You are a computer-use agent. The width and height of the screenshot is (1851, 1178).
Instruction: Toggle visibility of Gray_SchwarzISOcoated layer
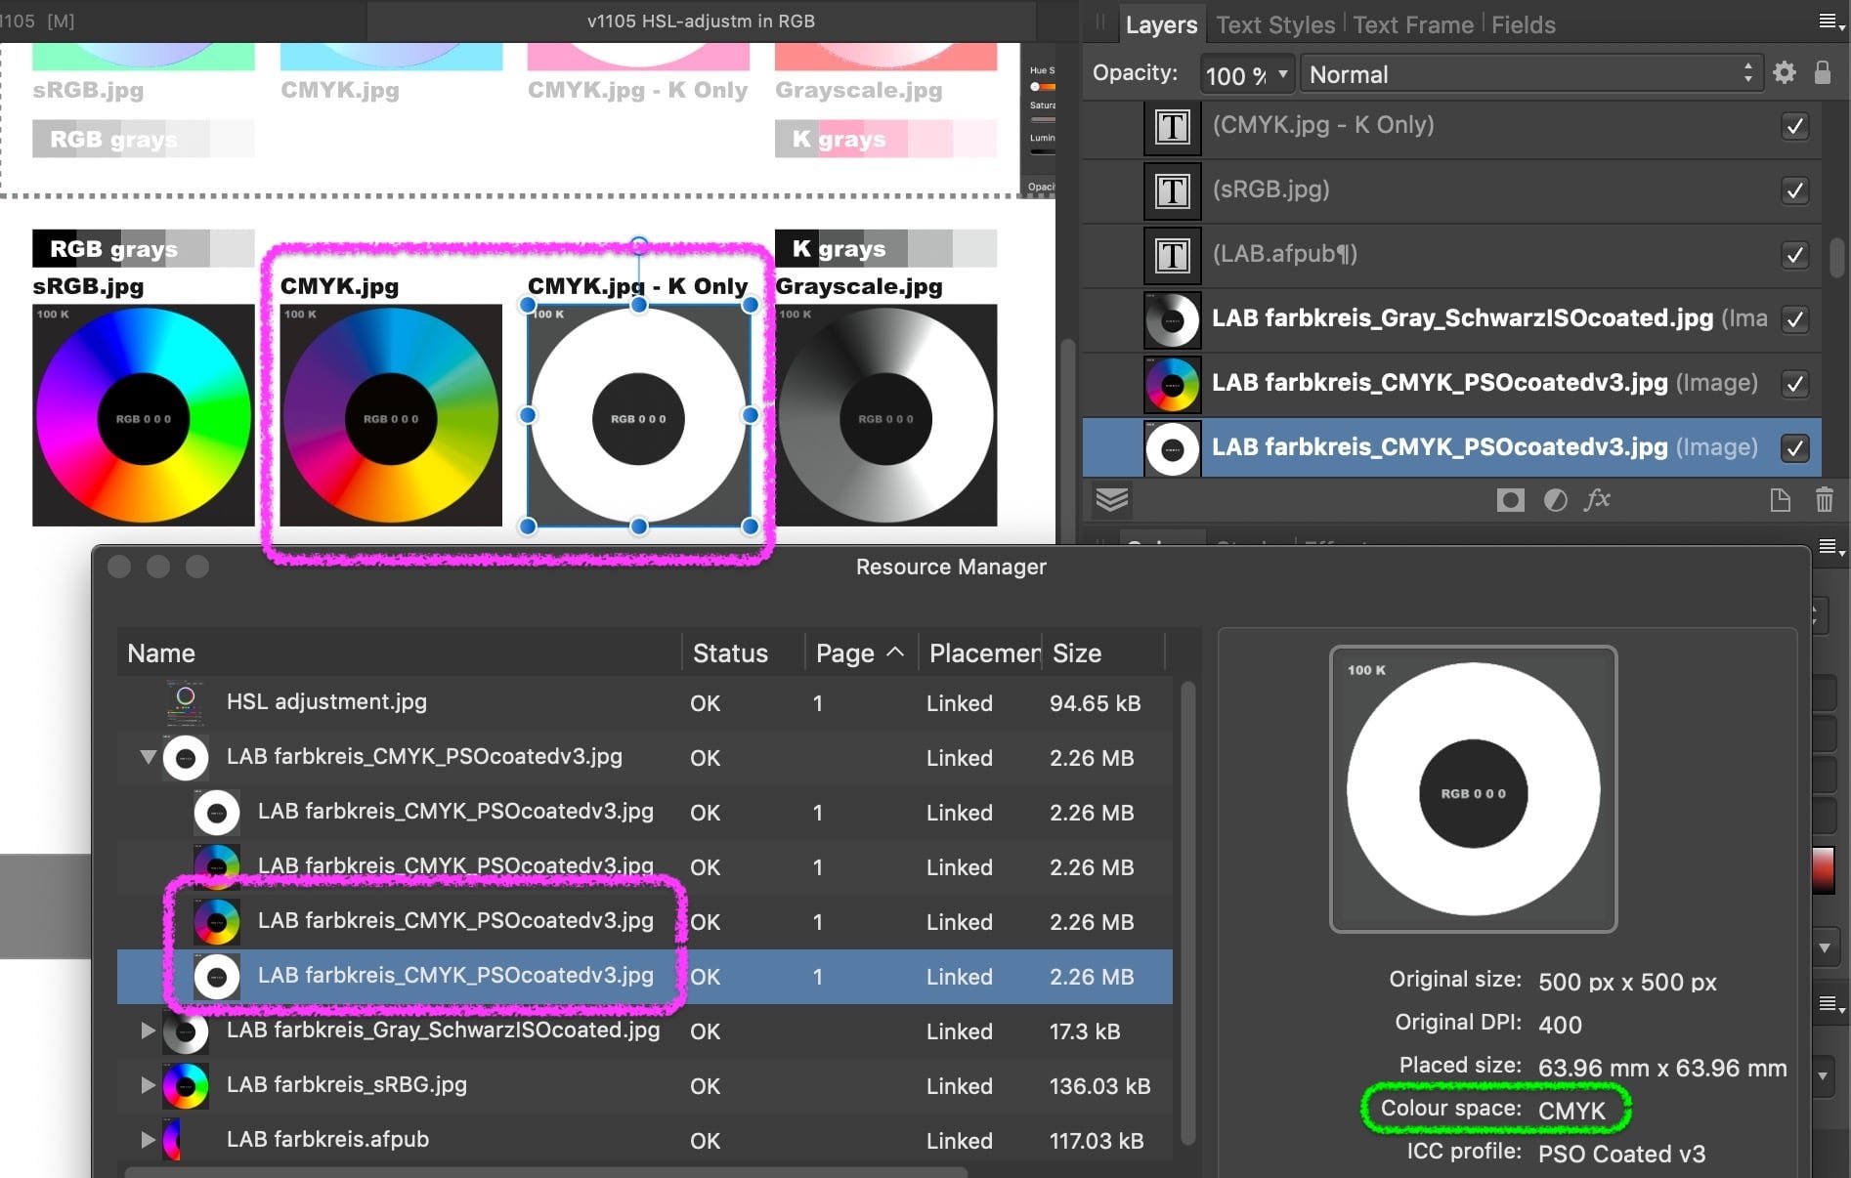[x=1794, y=319]
